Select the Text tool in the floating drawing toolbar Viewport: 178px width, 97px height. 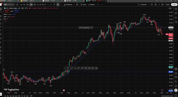[x=68, y=68]
